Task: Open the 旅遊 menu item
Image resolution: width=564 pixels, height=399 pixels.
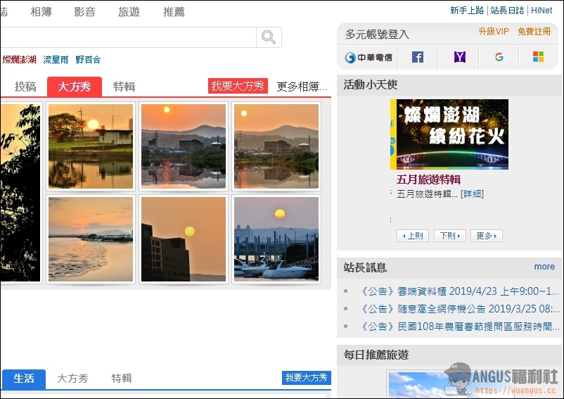Action: [129, 12]
